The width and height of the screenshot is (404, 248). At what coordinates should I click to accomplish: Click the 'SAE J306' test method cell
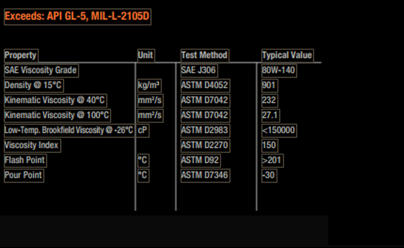tap(198, 70)
